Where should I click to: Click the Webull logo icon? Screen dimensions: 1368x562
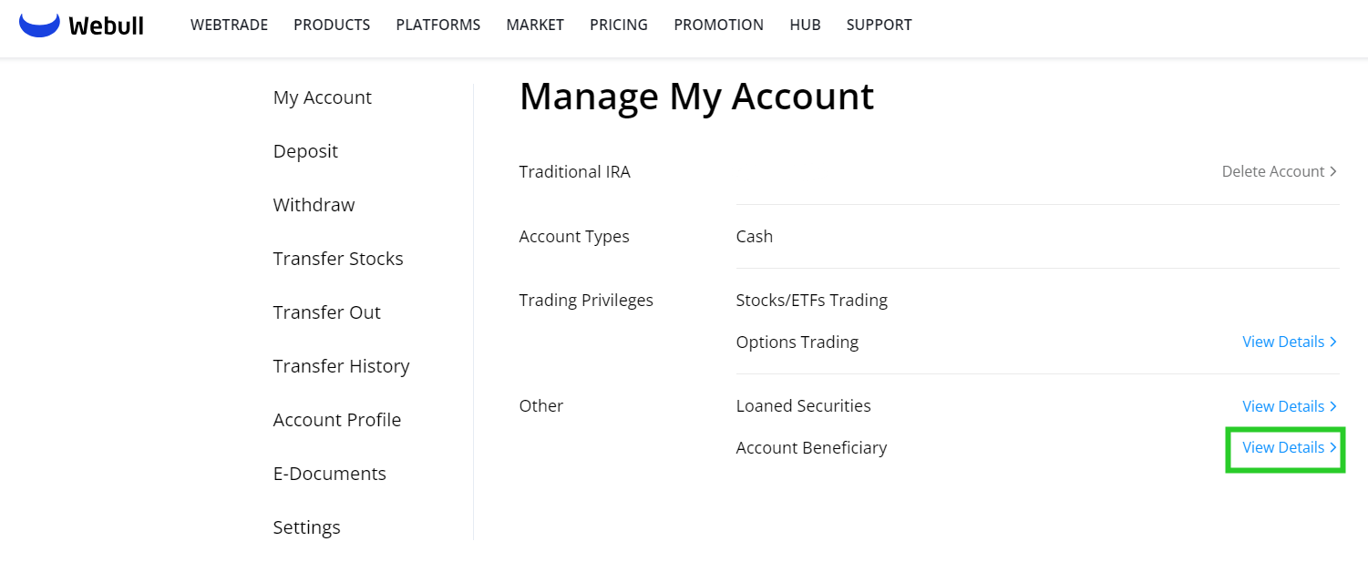(39, 26)
